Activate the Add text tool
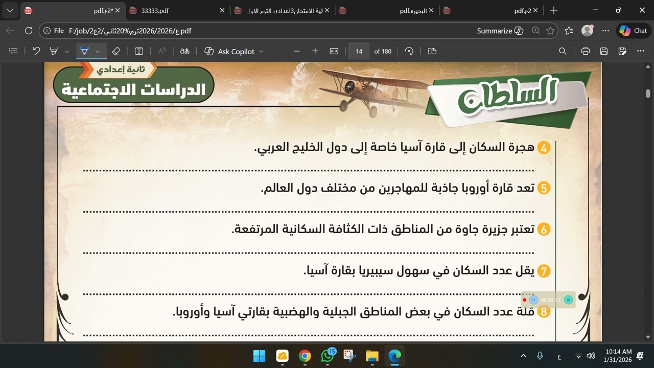The image size is (654, 368). (139, 51)
